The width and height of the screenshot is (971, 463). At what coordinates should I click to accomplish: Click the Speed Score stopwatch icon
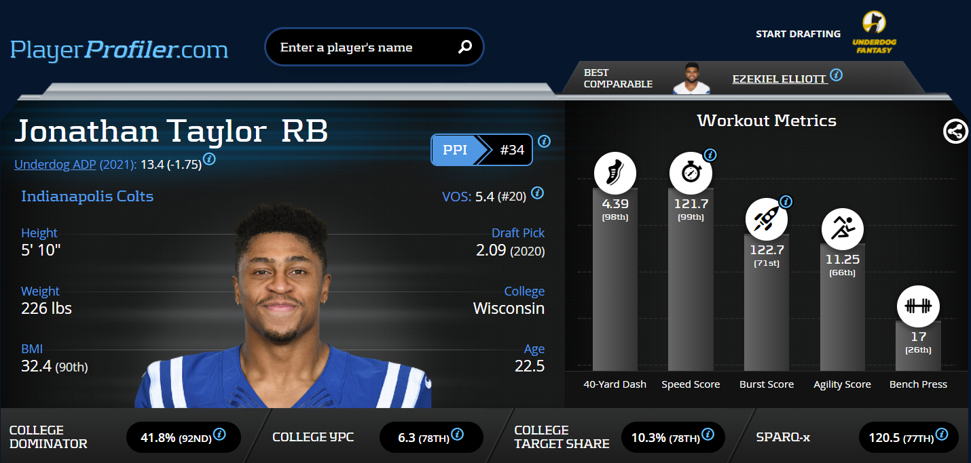click(x=691, y=173)
